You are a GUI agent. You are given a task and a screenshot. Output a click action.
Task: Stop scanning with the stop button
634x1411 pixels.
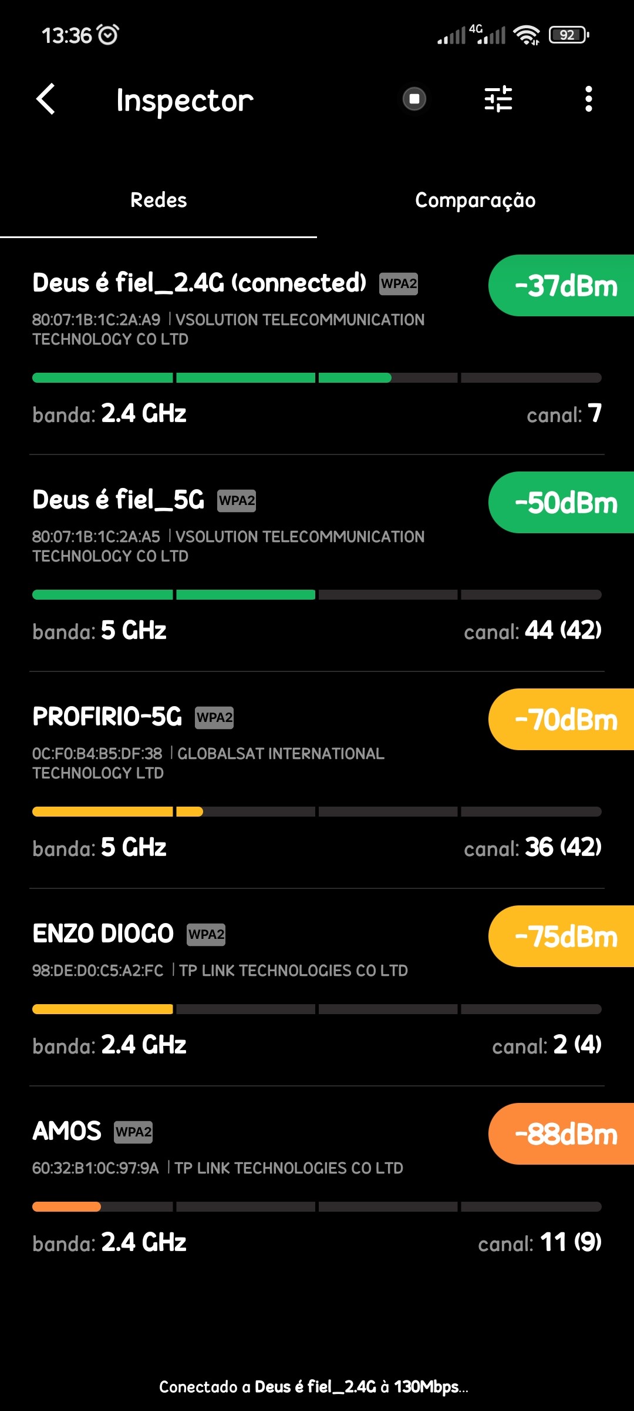click(414, 99)
